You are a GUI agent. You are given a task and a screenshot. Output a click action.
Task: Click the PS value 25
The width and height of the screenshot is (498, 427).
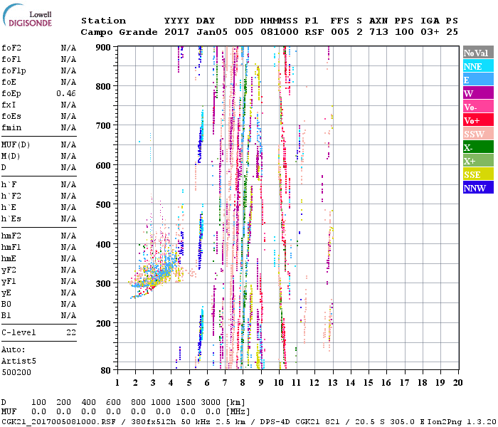coord(452,32)
